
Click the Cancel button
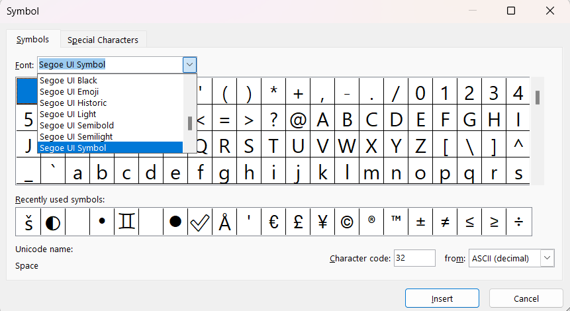point(526,298)
